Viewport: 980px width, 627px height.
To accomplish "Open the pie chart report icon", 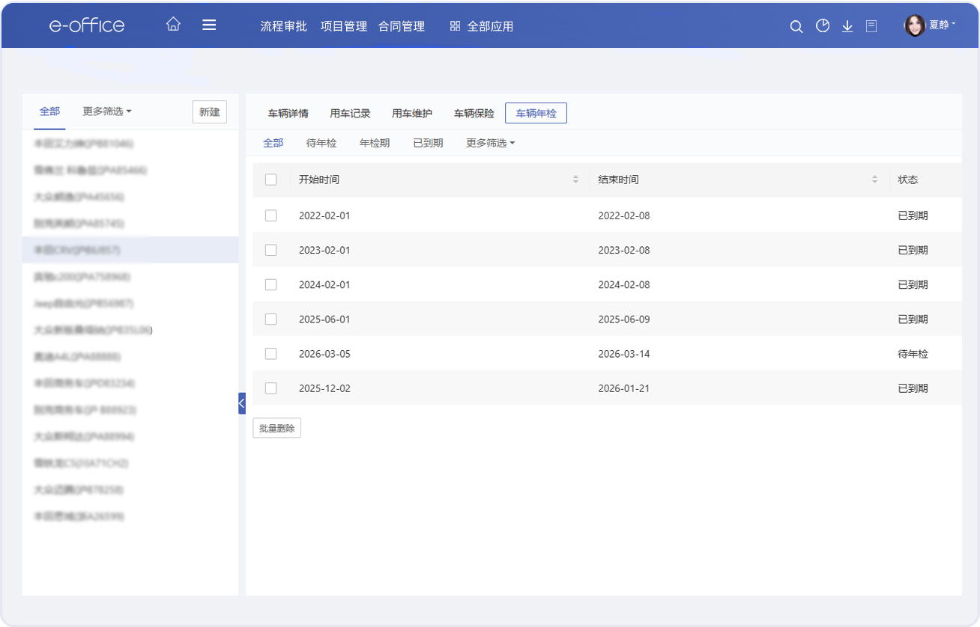I will [823, 26].
